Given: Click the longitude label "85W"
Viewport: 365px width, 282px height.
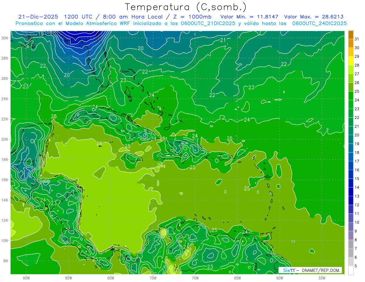Looking at the screenshot, I should [x=68, y=278].
